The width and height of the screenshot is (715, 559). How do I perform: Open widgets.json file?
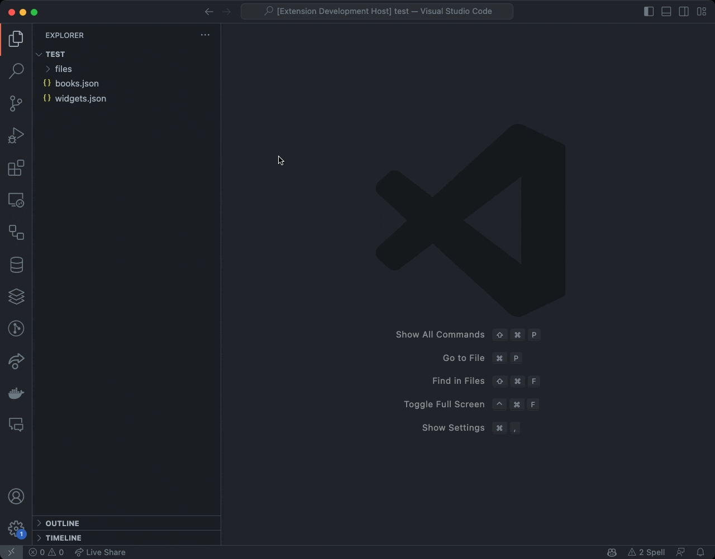point(127,98)
